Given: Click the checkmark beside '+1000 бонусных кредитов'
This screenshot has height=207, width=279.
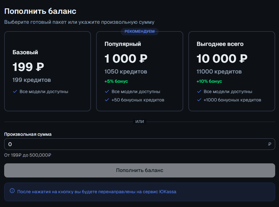Looking at the screenshot, I should coord(199,100).
